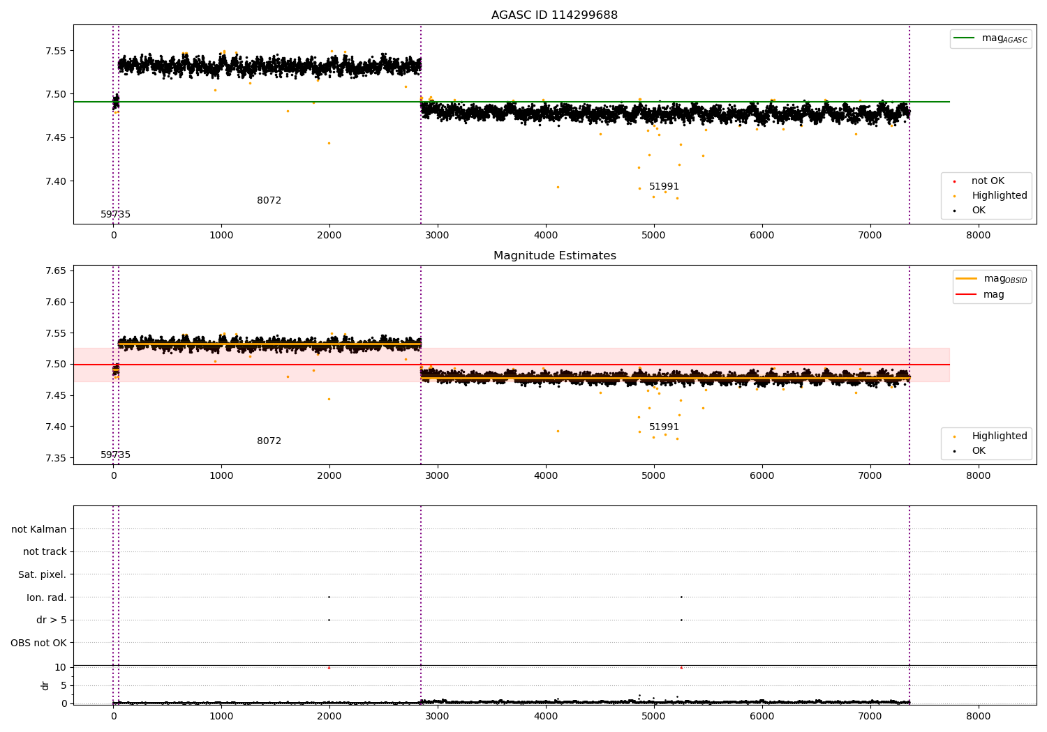Click the '51991' annotation in top plot
This screenshot has width=1047, height=732.
click(664, 187)
